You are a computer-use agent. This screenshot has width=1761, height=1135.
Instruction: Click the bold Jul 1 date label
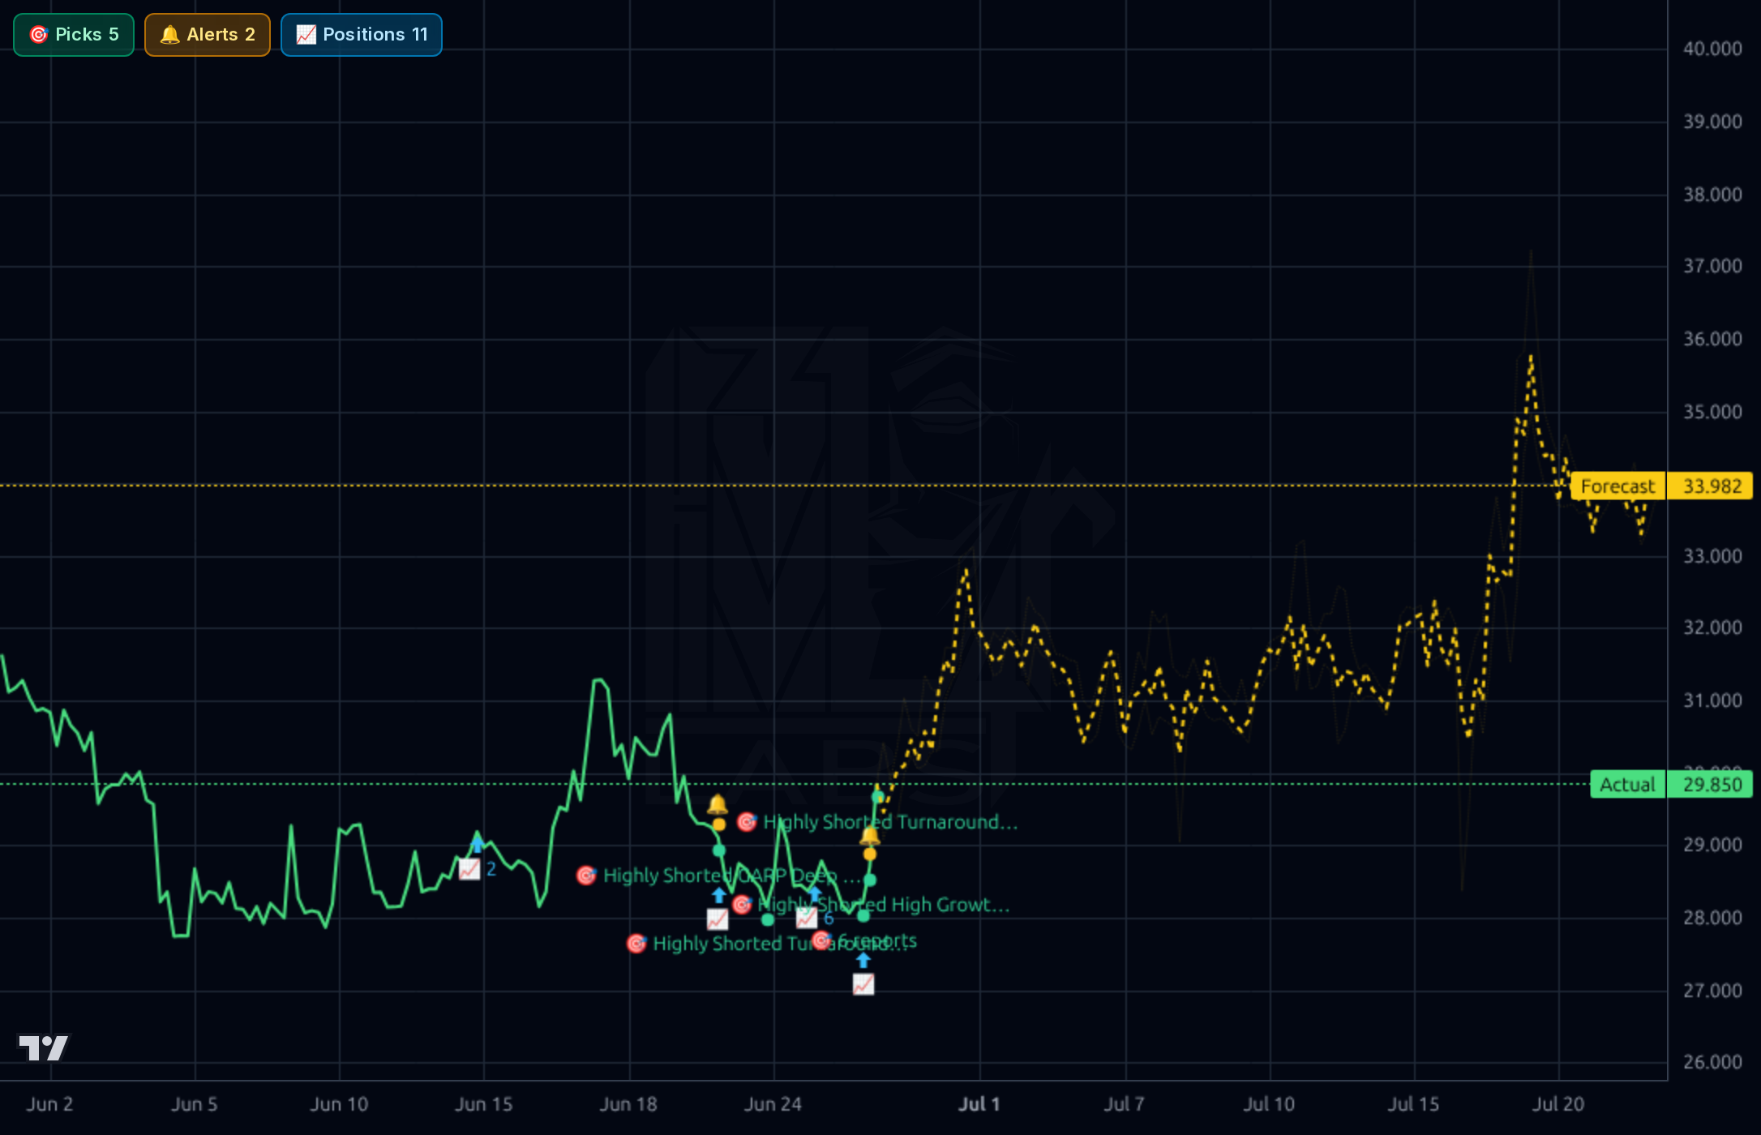[979, 1104]
